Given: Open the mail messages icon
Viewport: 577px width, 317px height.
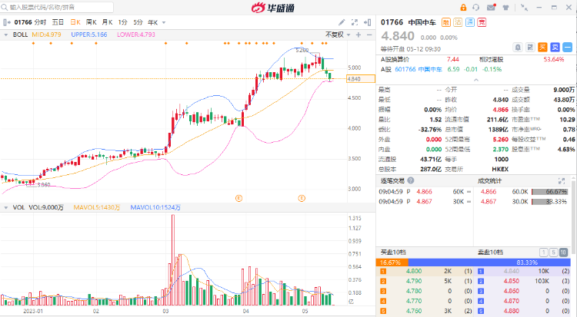Looking at the screenshot, I should pyautogui.click(x=491, y=8).
